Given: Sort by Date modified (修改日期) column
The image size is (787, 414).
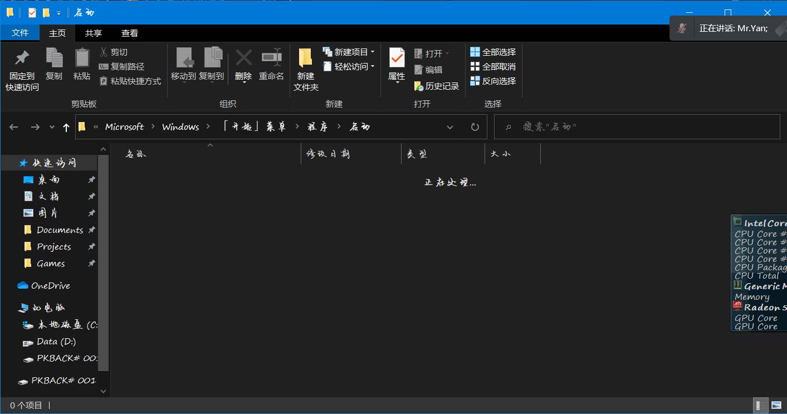Looking at the screenshot, I should (x=351, y=154).
